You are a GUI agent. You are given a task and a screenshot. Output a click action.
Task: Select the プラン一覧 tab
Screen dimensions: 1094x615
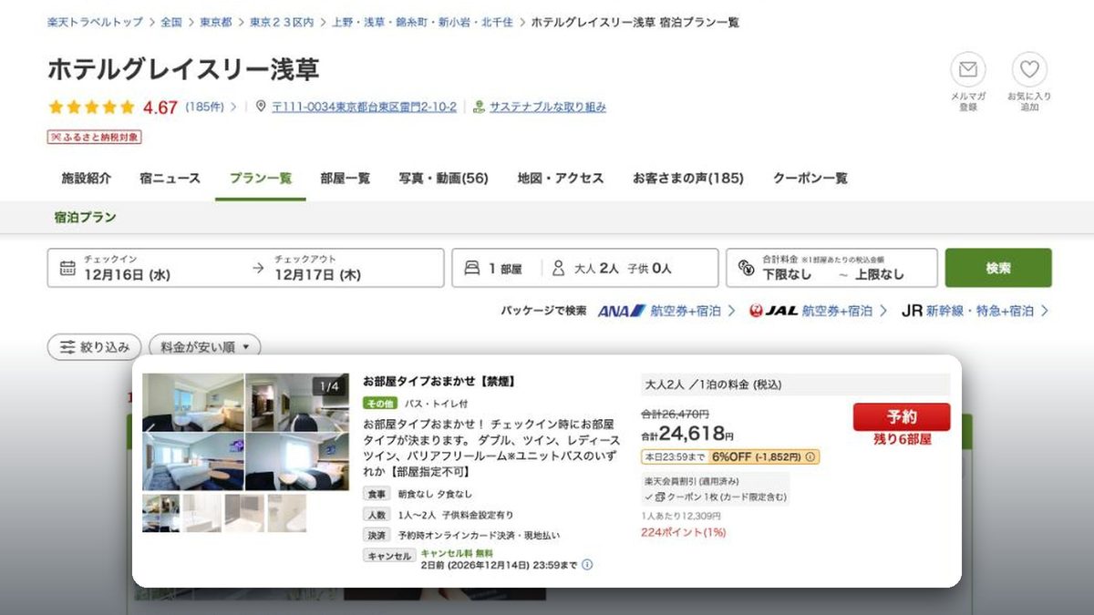pos(261,179)
